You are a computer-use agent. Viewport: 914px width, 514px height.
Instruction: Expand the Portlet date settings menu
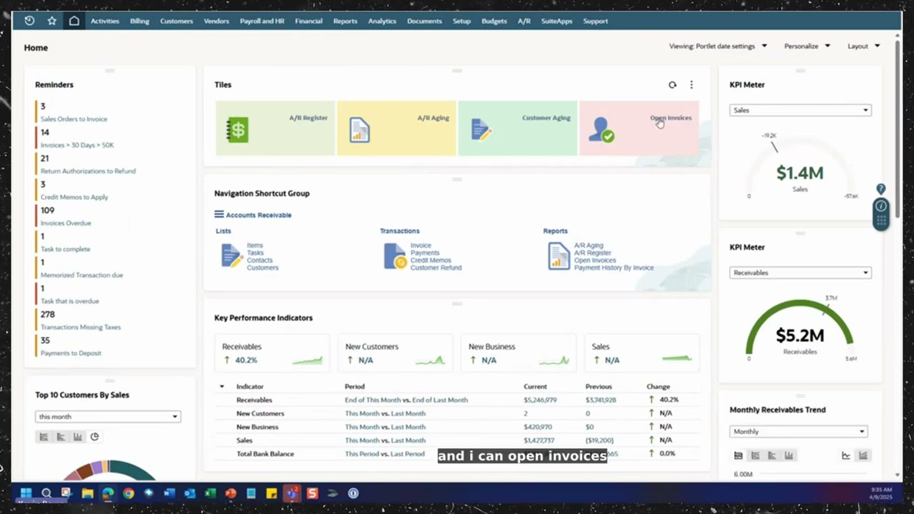click(718, 46)
